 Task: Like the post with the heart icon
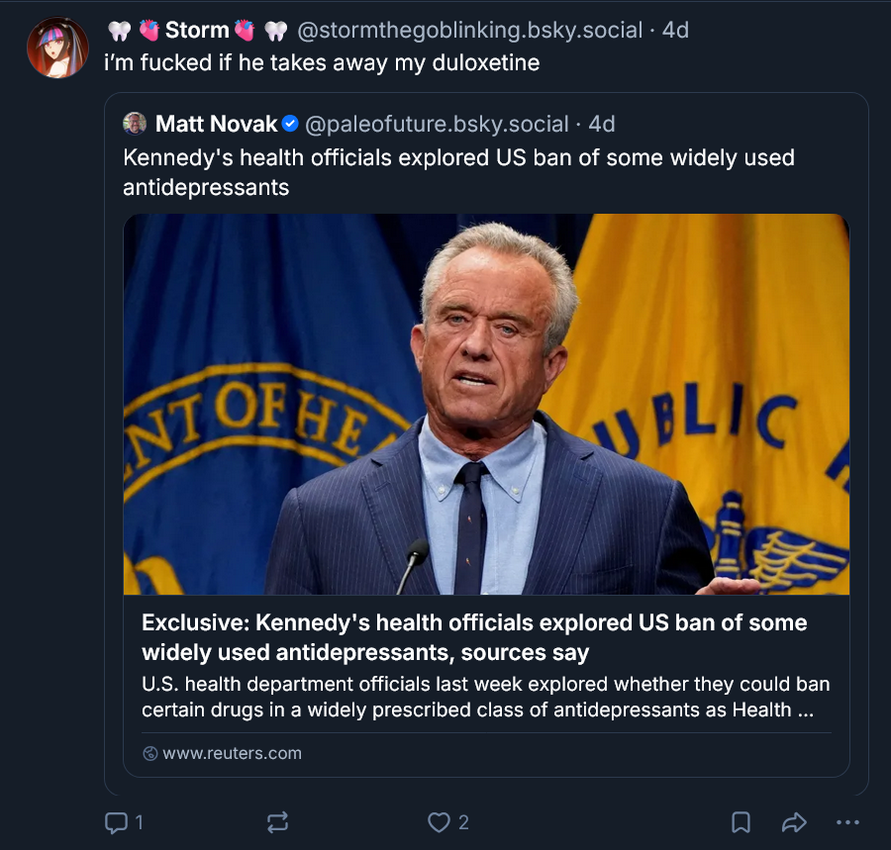(x=439, y=822)
